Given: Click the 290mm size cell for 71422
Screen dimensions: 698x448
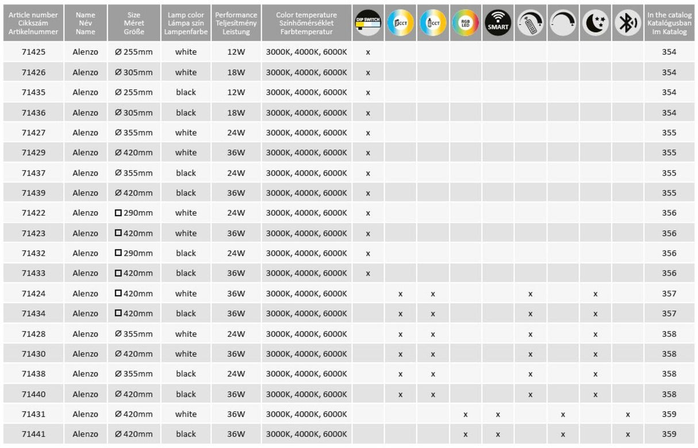Looking at the screenshot, I should pyautogui.click(x=134, y=213).
